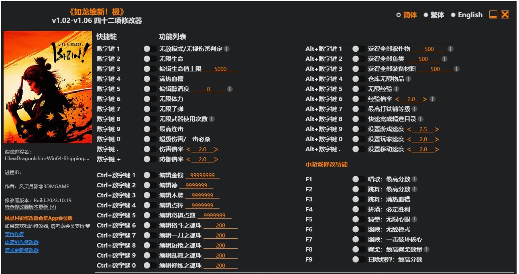This screenshot has height=274, width=519.
Task: Click info icon next to 获得全部鱼类 field
Action: pos(444,59)
